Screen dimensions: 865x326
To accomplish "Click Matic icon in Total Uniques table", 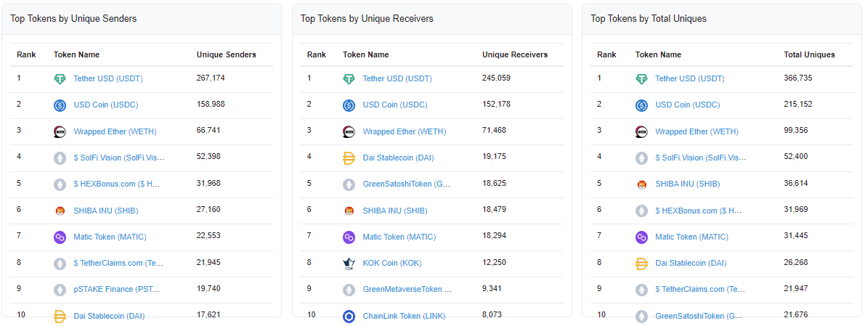I will pyautogui.click(x=641, y=237).
